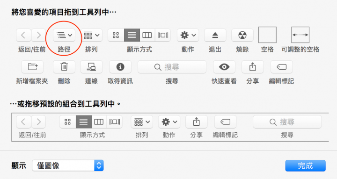Open the 排列 arrange dropdown in the top row

91,35
